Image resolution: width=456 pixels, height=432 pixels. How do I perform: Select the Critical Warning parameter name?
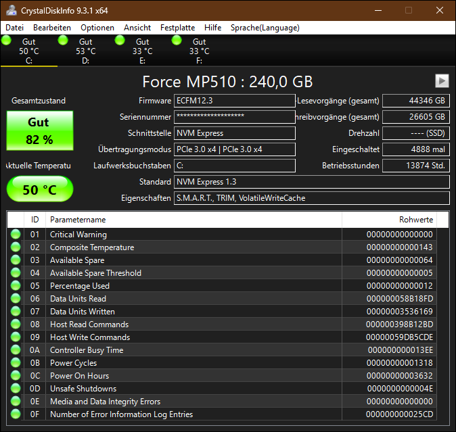click(78, 234)
